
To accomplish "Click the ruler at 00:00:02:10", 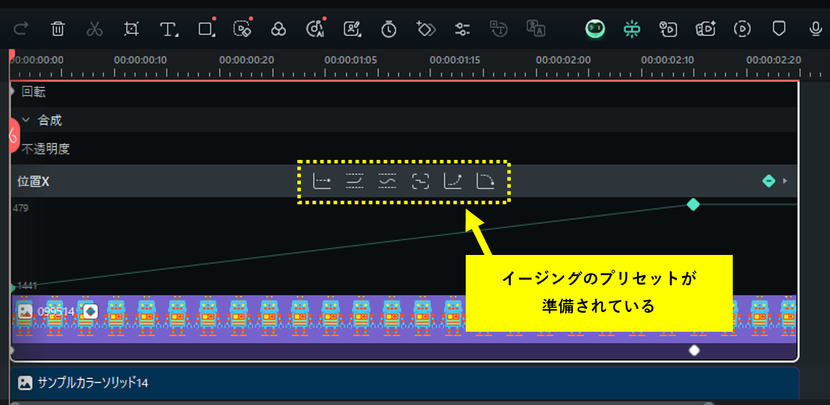I will [x=667, y=59].
